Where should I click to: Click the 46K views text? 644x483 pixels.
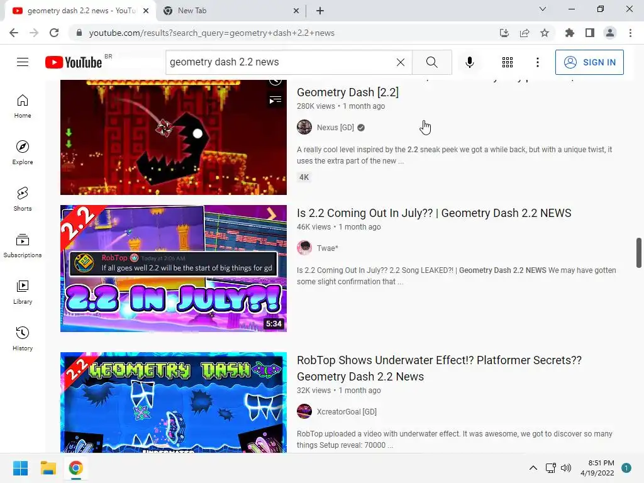(x=314, y=226)
